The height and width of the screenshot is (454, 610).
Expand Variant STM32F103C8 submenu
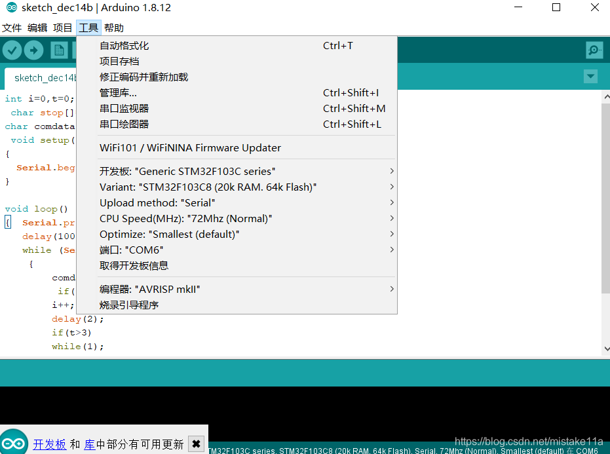237,187
